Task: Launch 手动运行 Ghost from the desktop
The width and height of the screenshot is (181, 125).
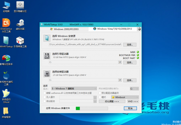Action: [x=6, y=96]
